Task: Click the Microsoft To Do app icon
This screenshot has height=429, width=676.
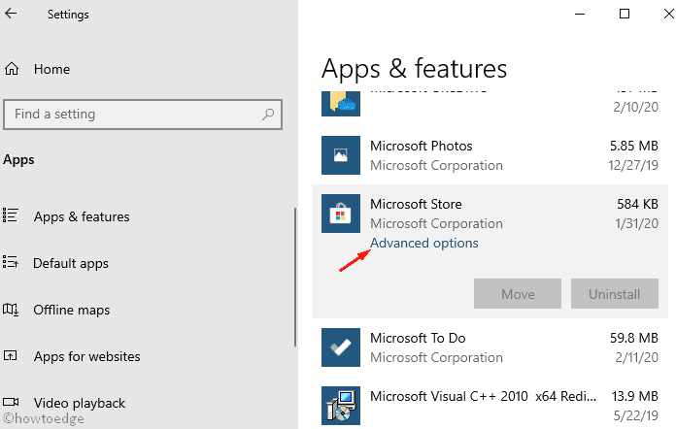Action: point(341,347)
